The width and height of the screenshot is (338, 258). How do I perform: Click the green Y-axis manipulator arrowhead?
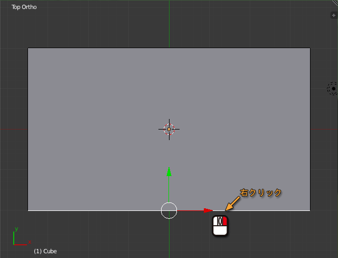(169, 171)
